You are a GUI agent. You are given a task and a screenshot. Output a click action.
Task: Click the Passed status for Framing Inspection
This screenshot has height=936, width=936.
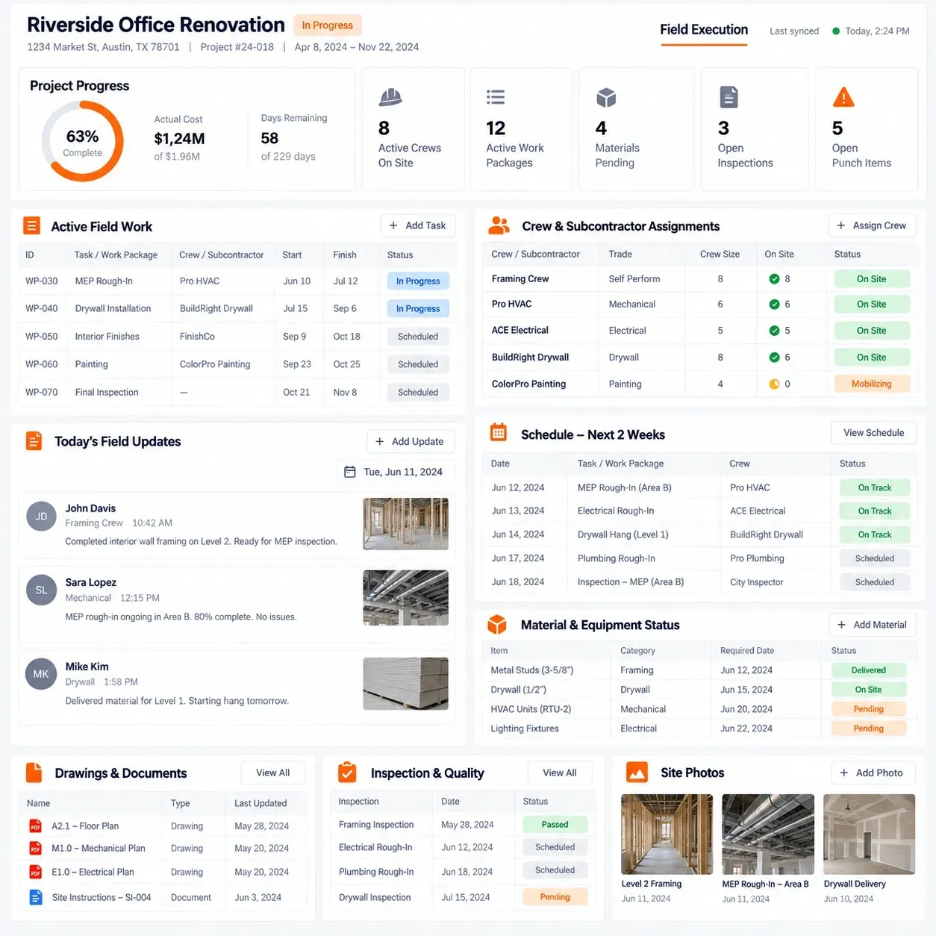click(x=555, y=825)
